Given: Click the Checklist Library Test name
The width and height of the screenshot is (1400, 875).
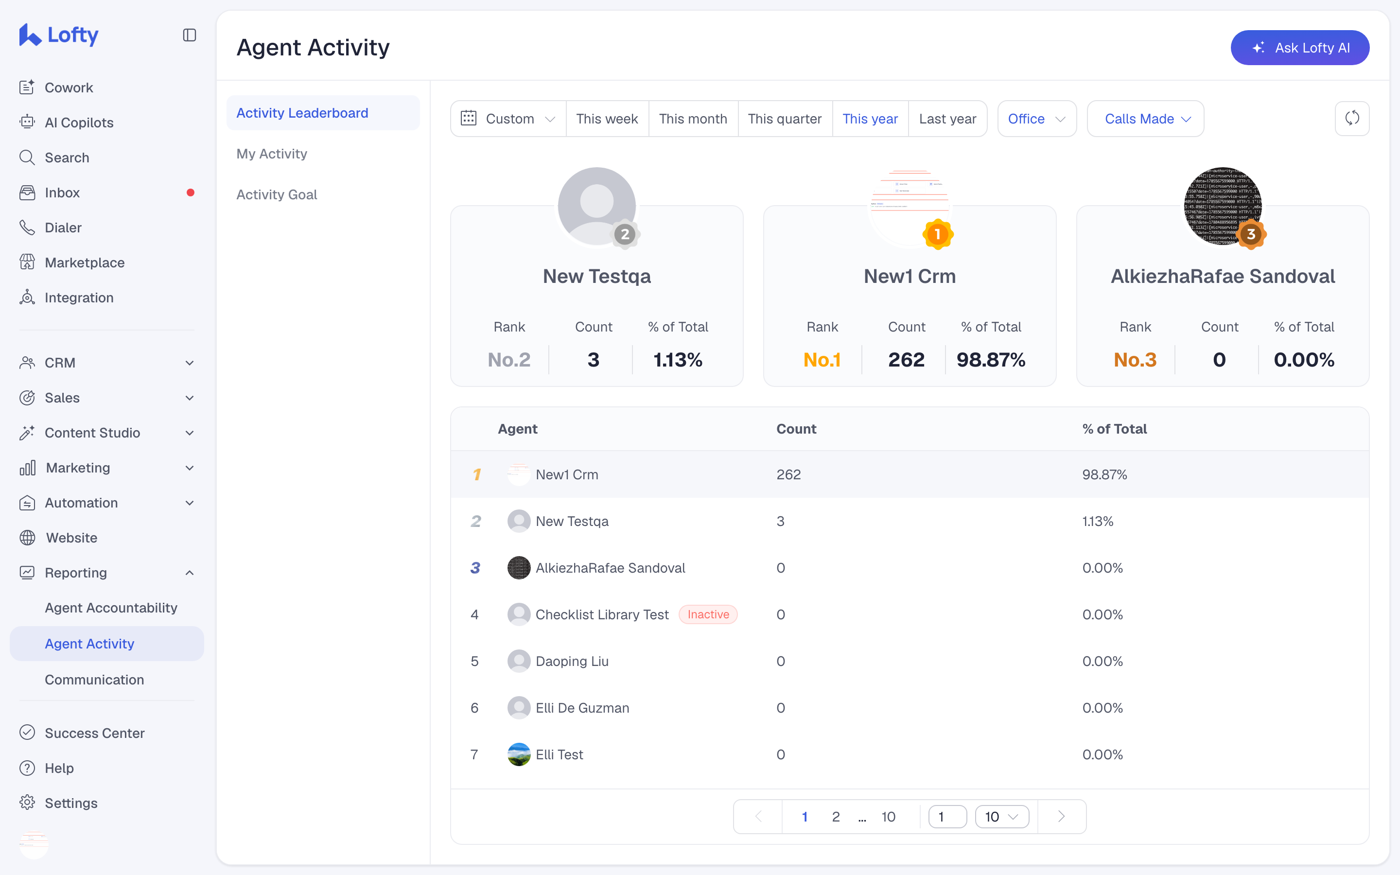Looking at the screenshot, I should [x=602, y=614].
